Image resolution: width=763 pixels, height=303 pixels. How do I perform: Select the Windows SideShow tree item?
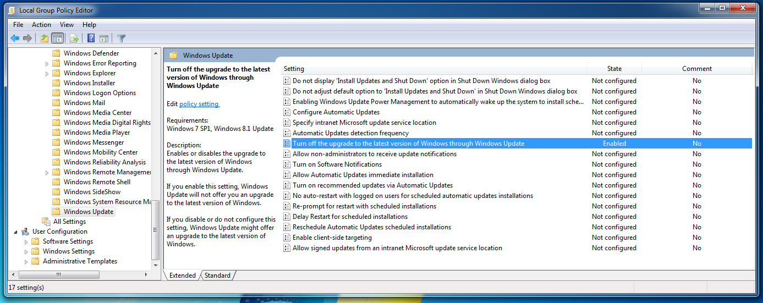pyautogui.click(x=92, y=192)
